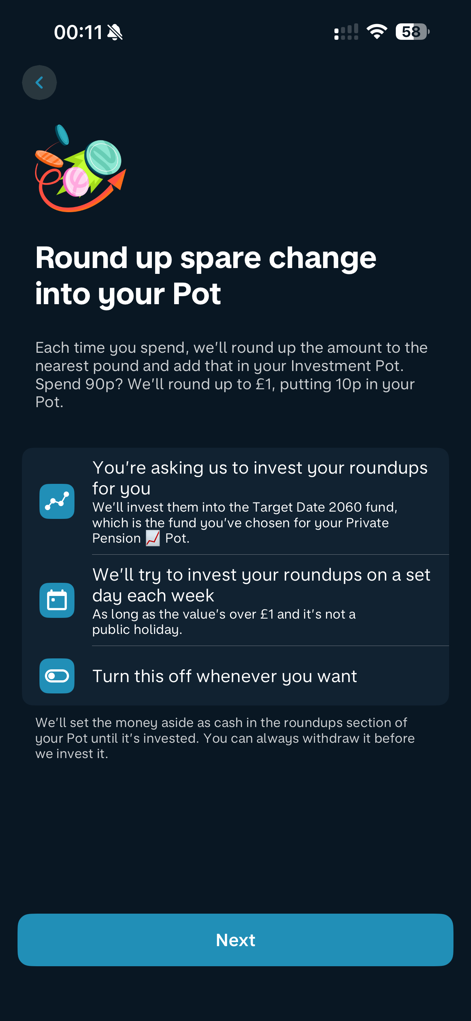Tap the Target Date 2060 fund description
The image size is (471, 1021).
(x=245, y=523)
